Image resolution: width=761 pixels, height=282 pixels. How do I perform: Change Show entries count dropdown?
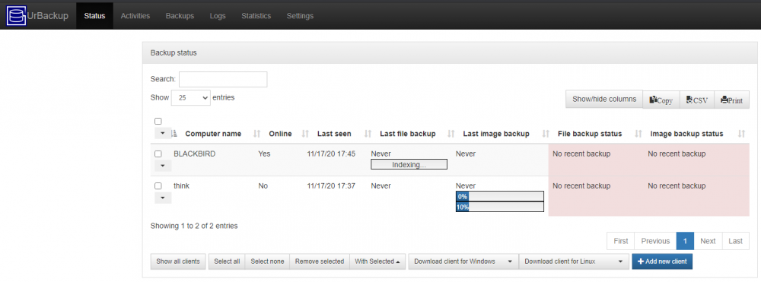(x=191, y=97)
